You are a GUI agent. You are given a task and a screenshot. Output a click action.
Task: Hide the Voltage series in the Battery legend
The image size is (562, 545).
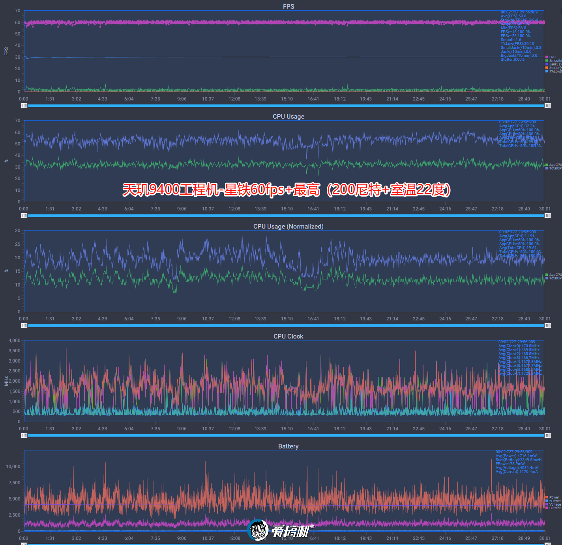553,504
